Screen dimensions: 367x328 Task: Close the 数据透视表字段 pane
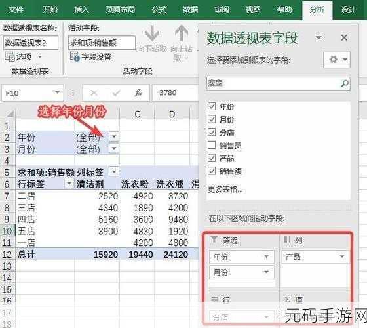(344, 37)
